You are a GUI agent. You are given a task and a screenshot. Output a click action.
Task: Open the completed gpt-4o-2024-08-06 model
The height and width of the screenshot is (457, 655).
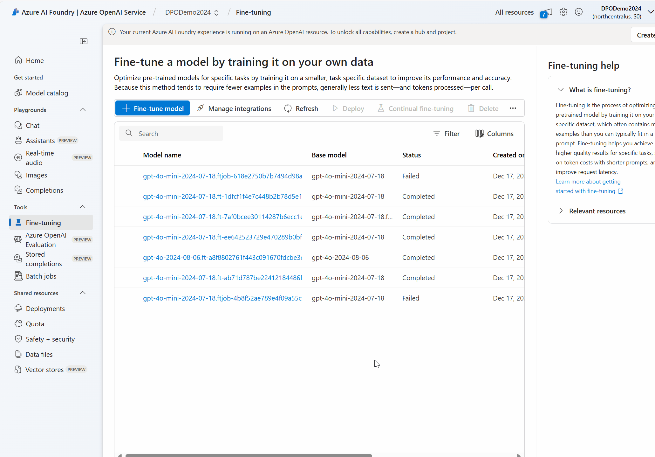pyautogui.click(x=222, y=257)
